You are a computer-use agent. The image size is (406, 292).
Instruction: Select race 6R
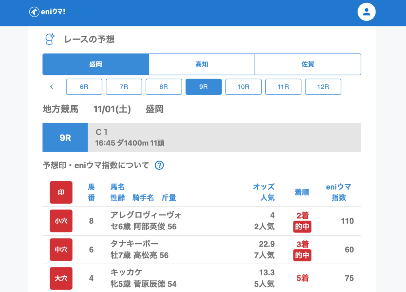(x=84, y=87)
